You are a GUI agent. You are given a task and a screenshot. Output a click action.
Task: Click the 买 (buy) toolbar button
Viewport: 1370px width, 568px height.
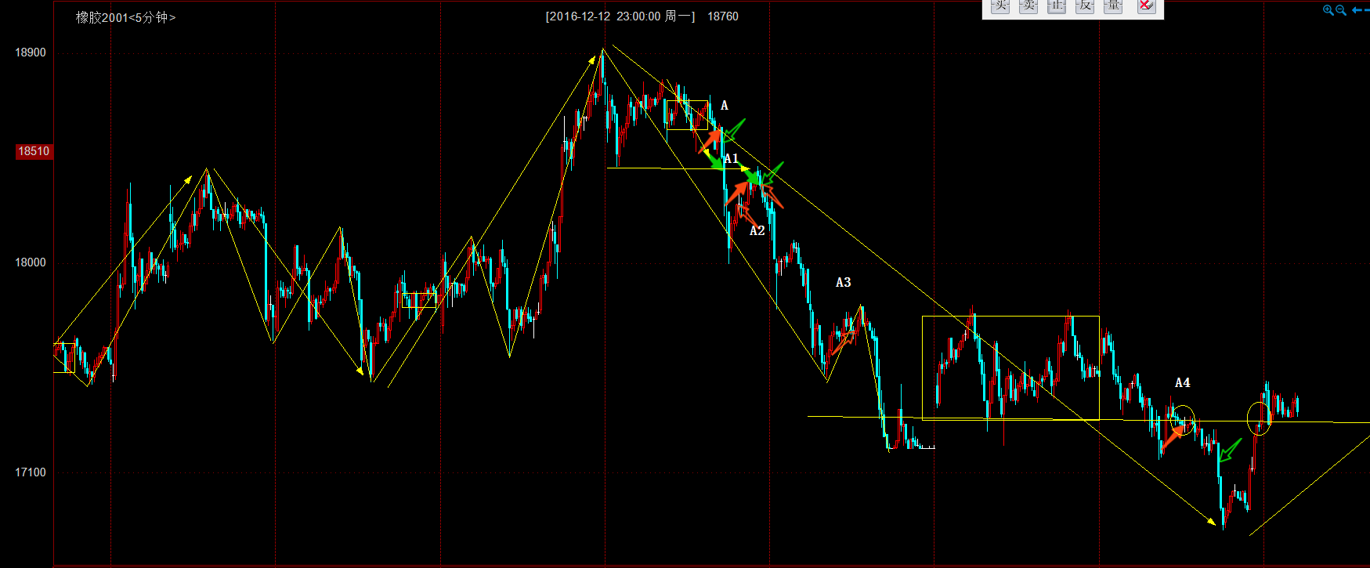coord(1000,6)
